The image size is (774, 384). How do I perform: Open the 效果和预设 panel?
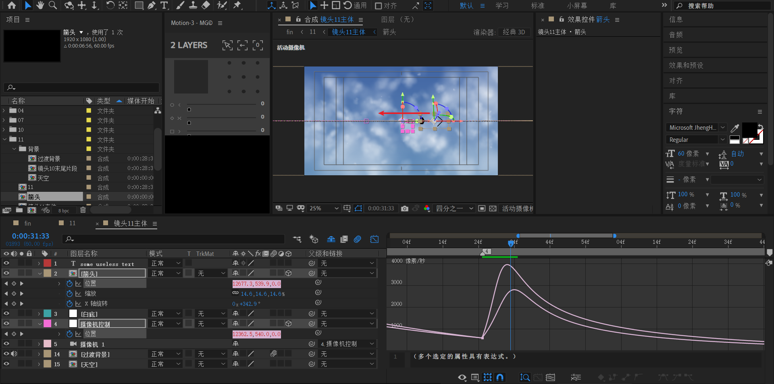[686, 65]
